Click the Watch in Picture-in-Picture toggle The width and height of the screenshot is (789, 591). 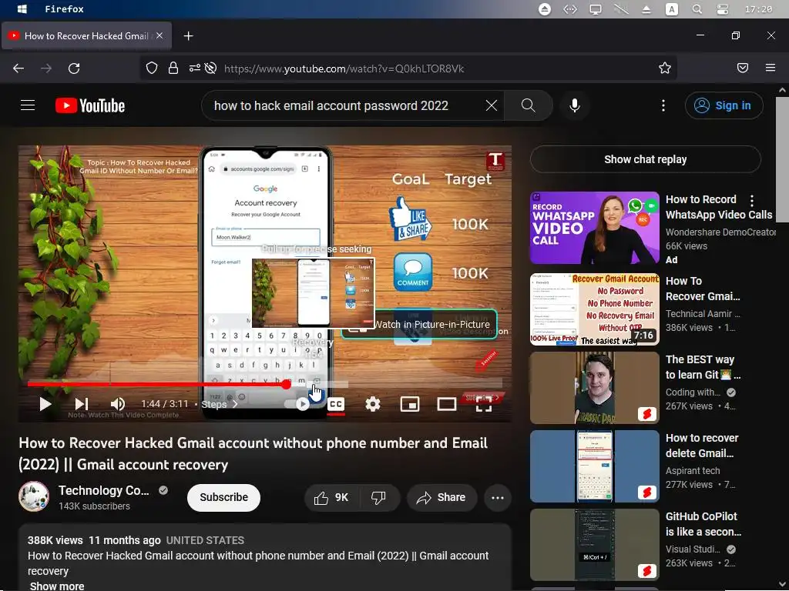point(419,325)
